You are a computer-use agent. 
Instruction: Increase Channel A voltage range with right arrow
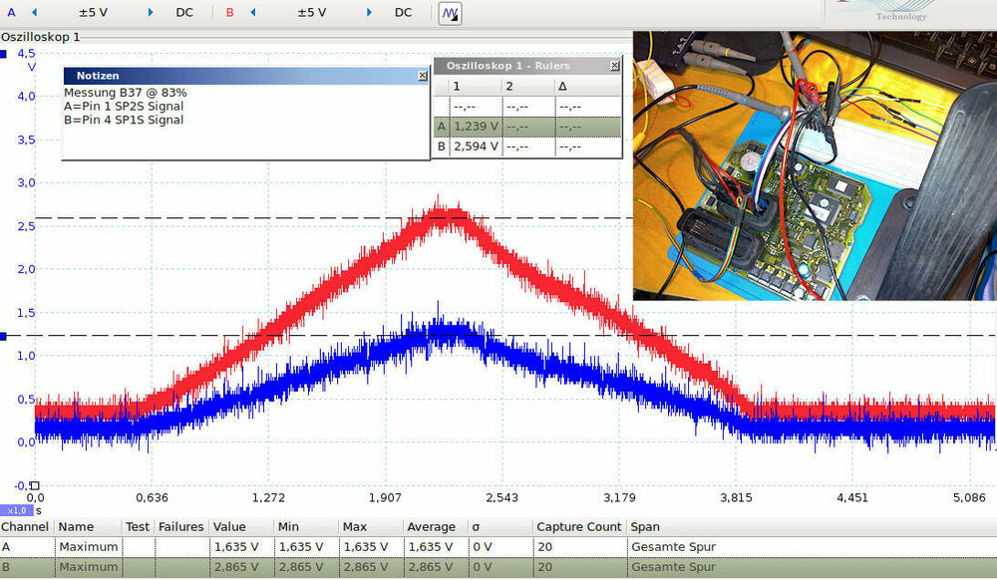(x=151, y=13)
